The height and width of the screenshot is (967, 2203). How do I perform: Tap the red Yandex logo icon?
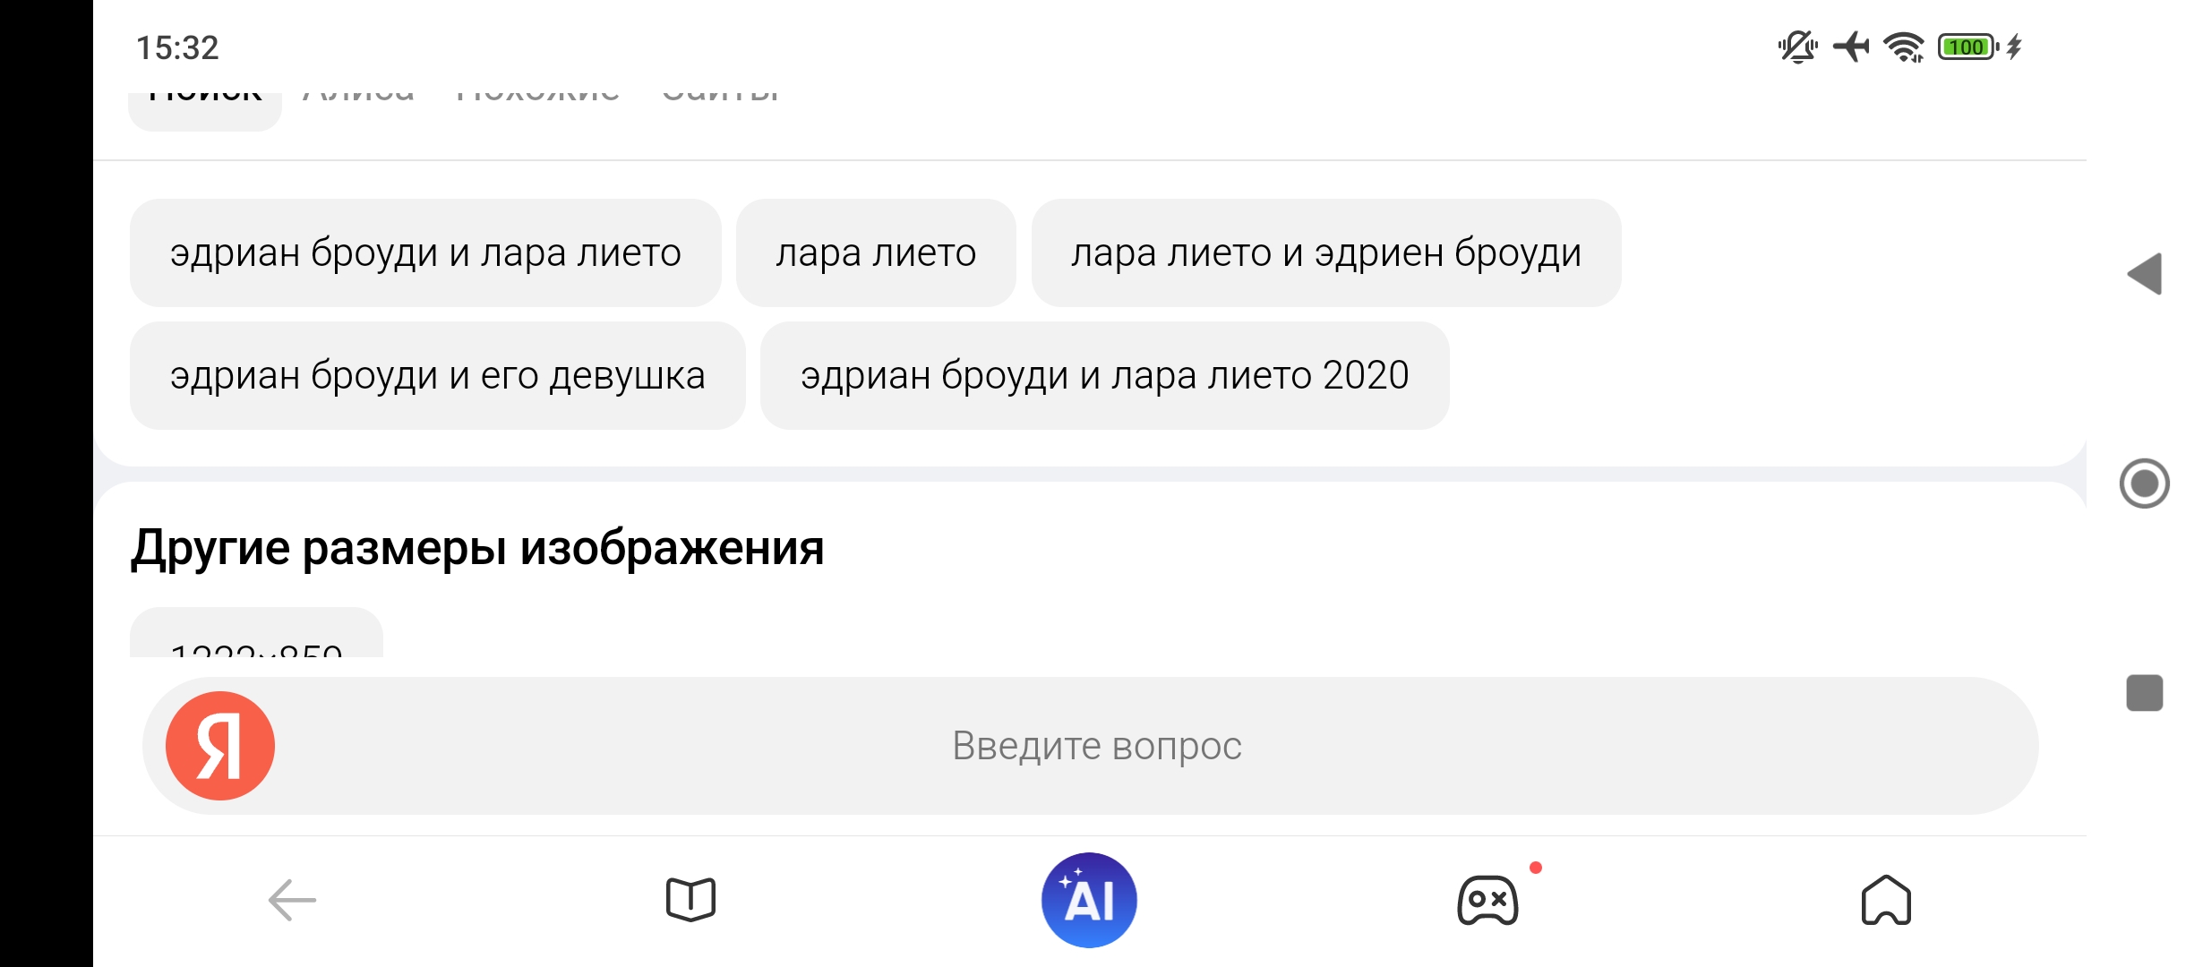[219, 745]
